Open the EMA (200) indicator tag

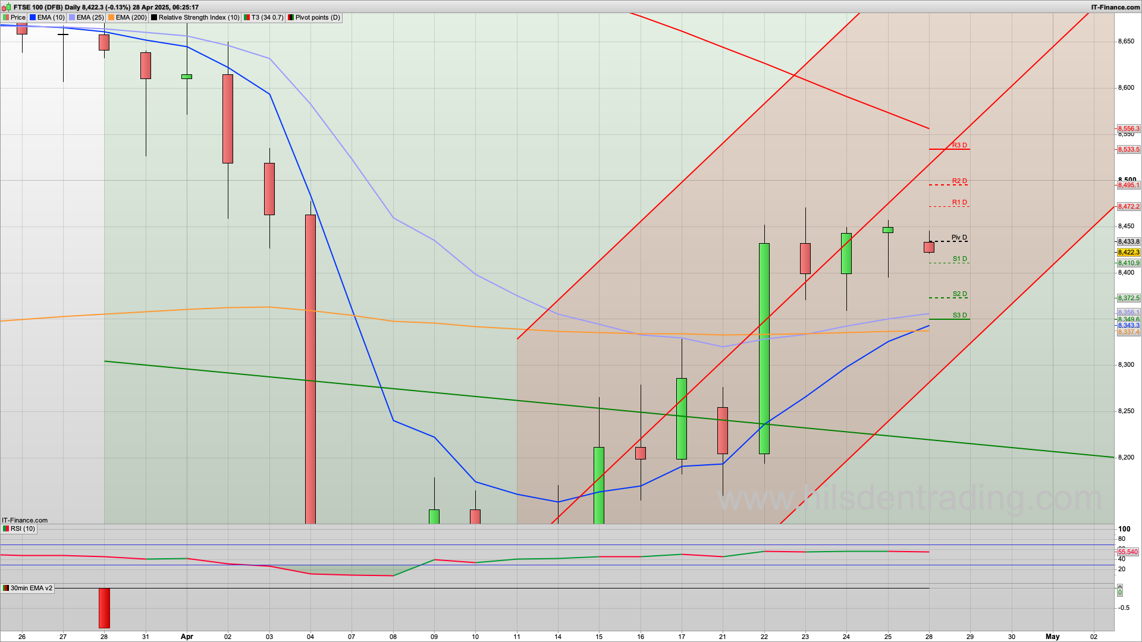tap(127, 18)
